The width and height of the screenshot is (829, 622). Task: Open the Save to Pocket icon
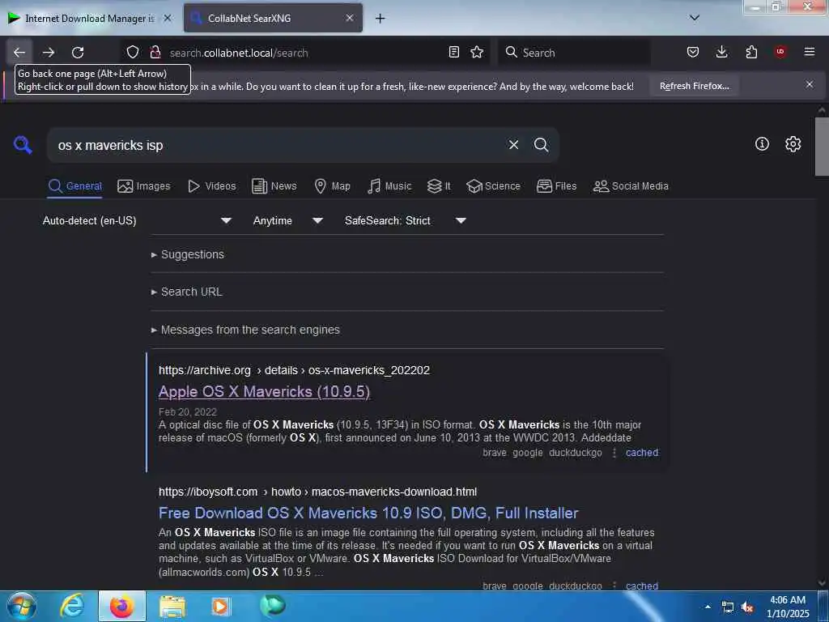click(x=693, y=52)
